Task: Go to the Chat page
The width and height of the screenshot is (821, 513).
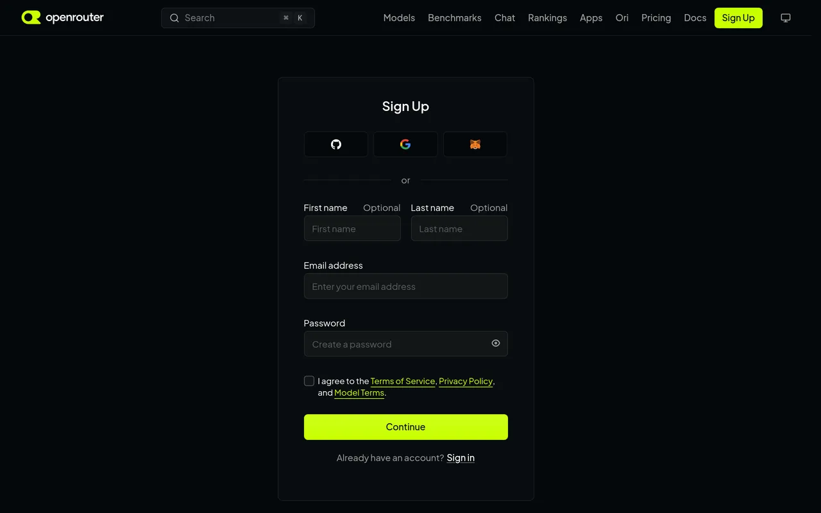Action: [x=505, y=18]
